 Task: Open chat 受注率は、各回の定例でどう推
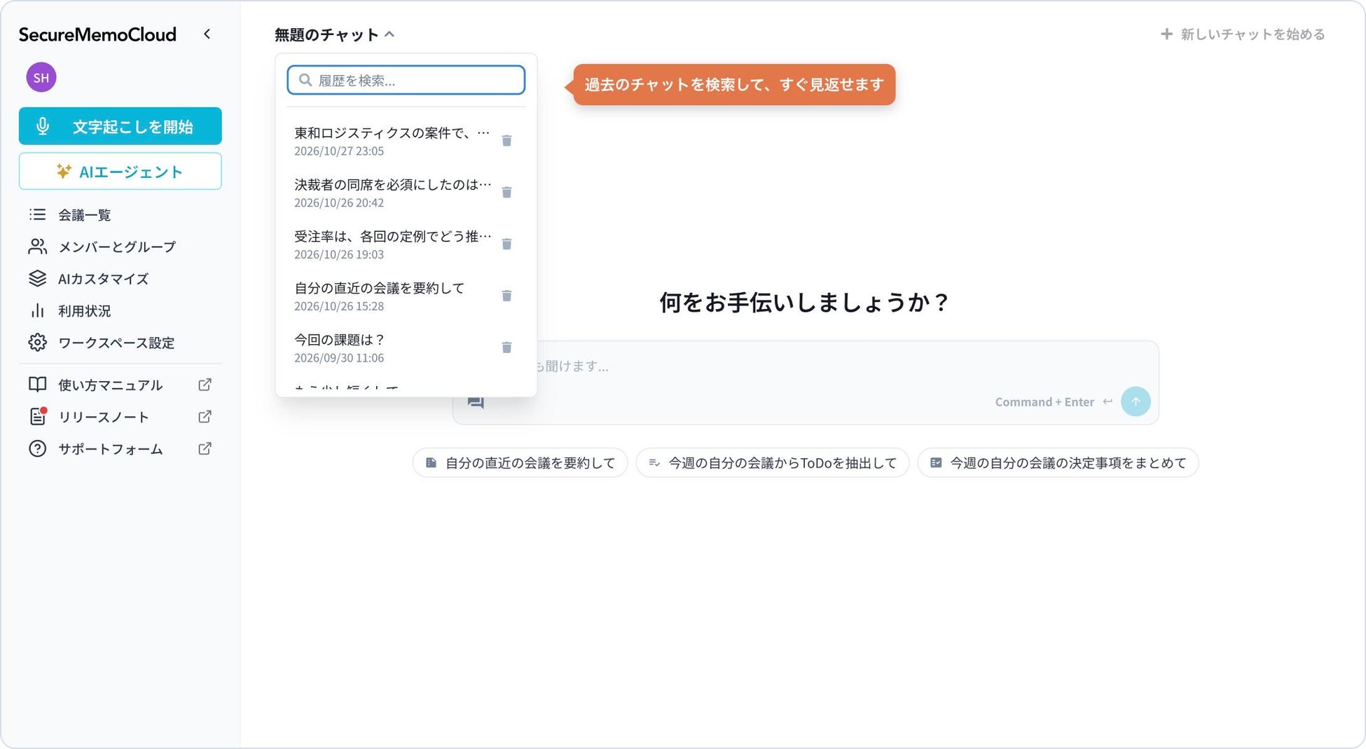[392, 245]
